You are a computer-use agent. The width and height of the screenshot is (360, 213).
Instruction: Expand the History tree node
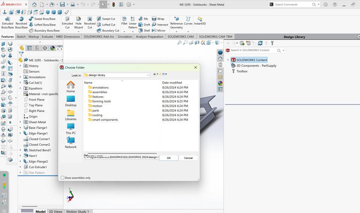[x=20, y=66]
